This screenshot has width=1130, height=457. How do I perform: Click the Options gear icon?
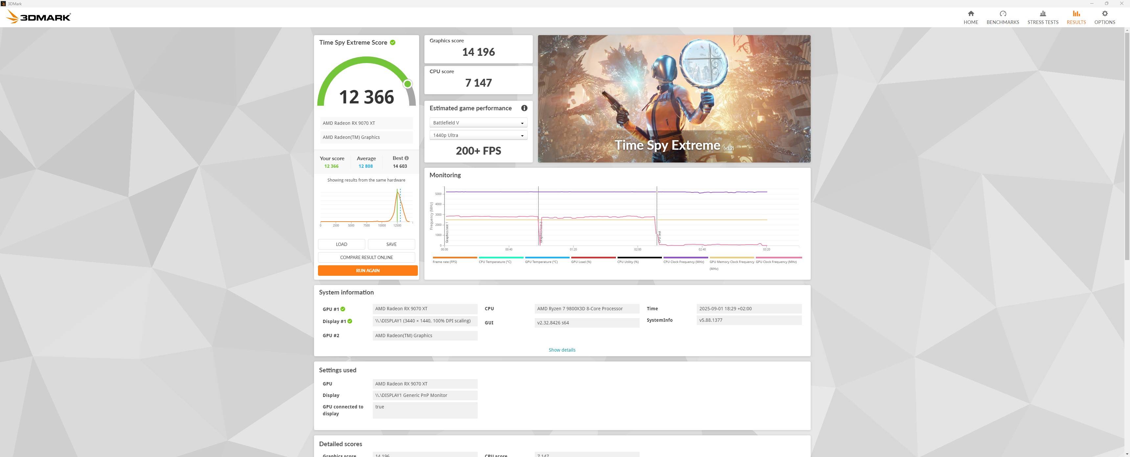click(1104, 13)
